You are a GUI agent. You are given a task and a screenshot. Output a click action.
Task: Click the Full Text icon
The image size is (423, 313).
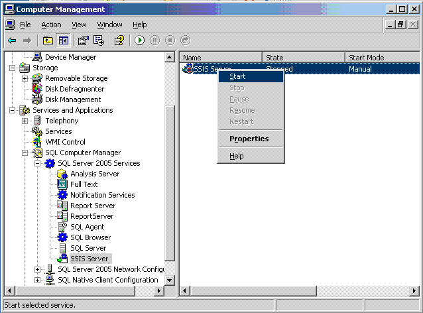(x=62, y=184)
